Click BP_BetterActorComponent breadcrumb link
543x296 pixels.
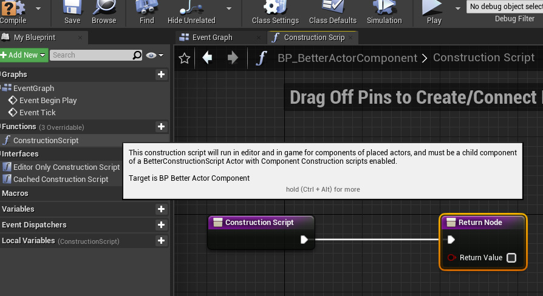(347, 58)
